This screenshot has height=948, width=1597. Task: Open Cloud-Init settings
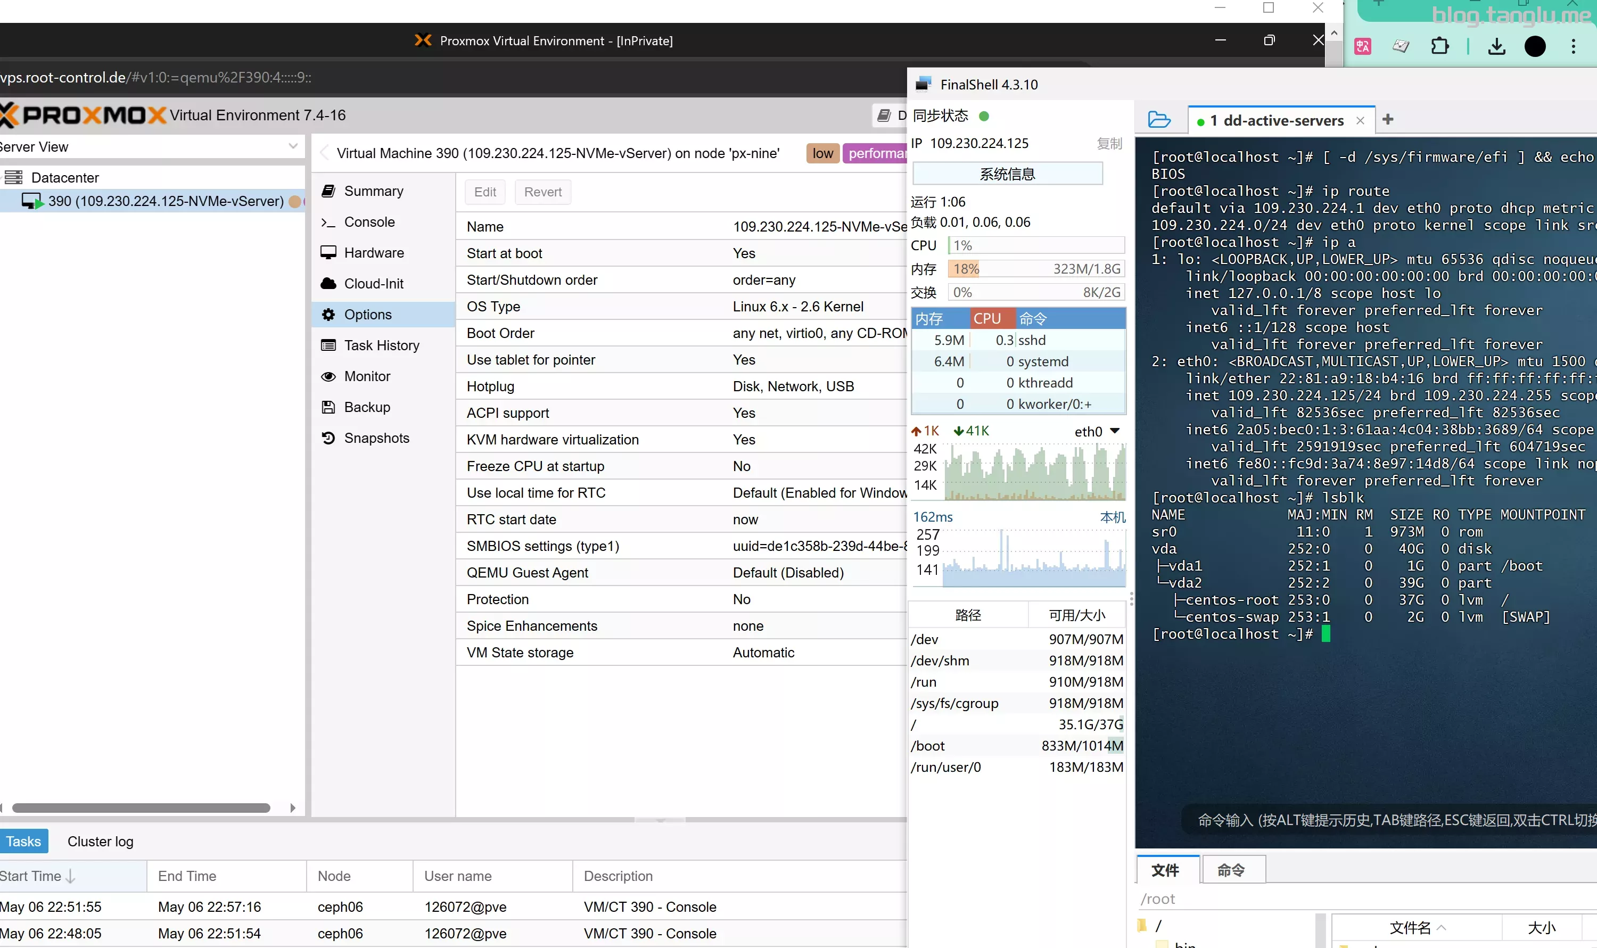pyautogui.click(x=374, y=284)
